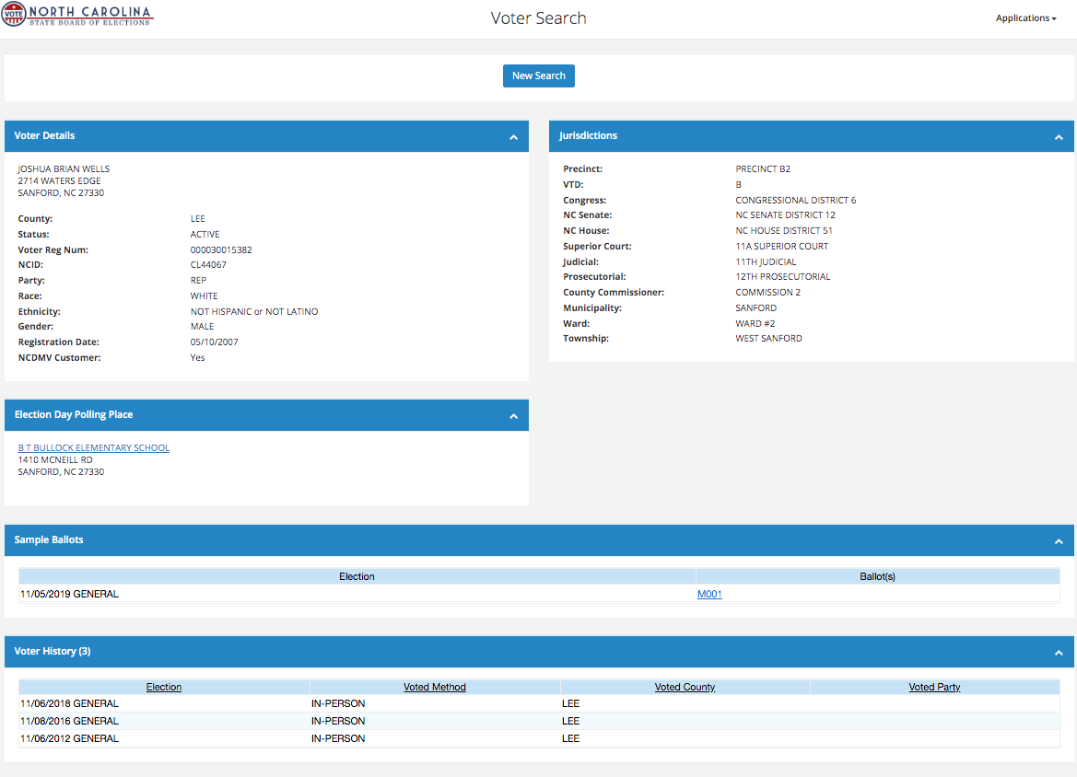Select the Status value ACTIVE
This screenshot has height=777, width=1077.
pyautogui.click(x=205, y=234)
